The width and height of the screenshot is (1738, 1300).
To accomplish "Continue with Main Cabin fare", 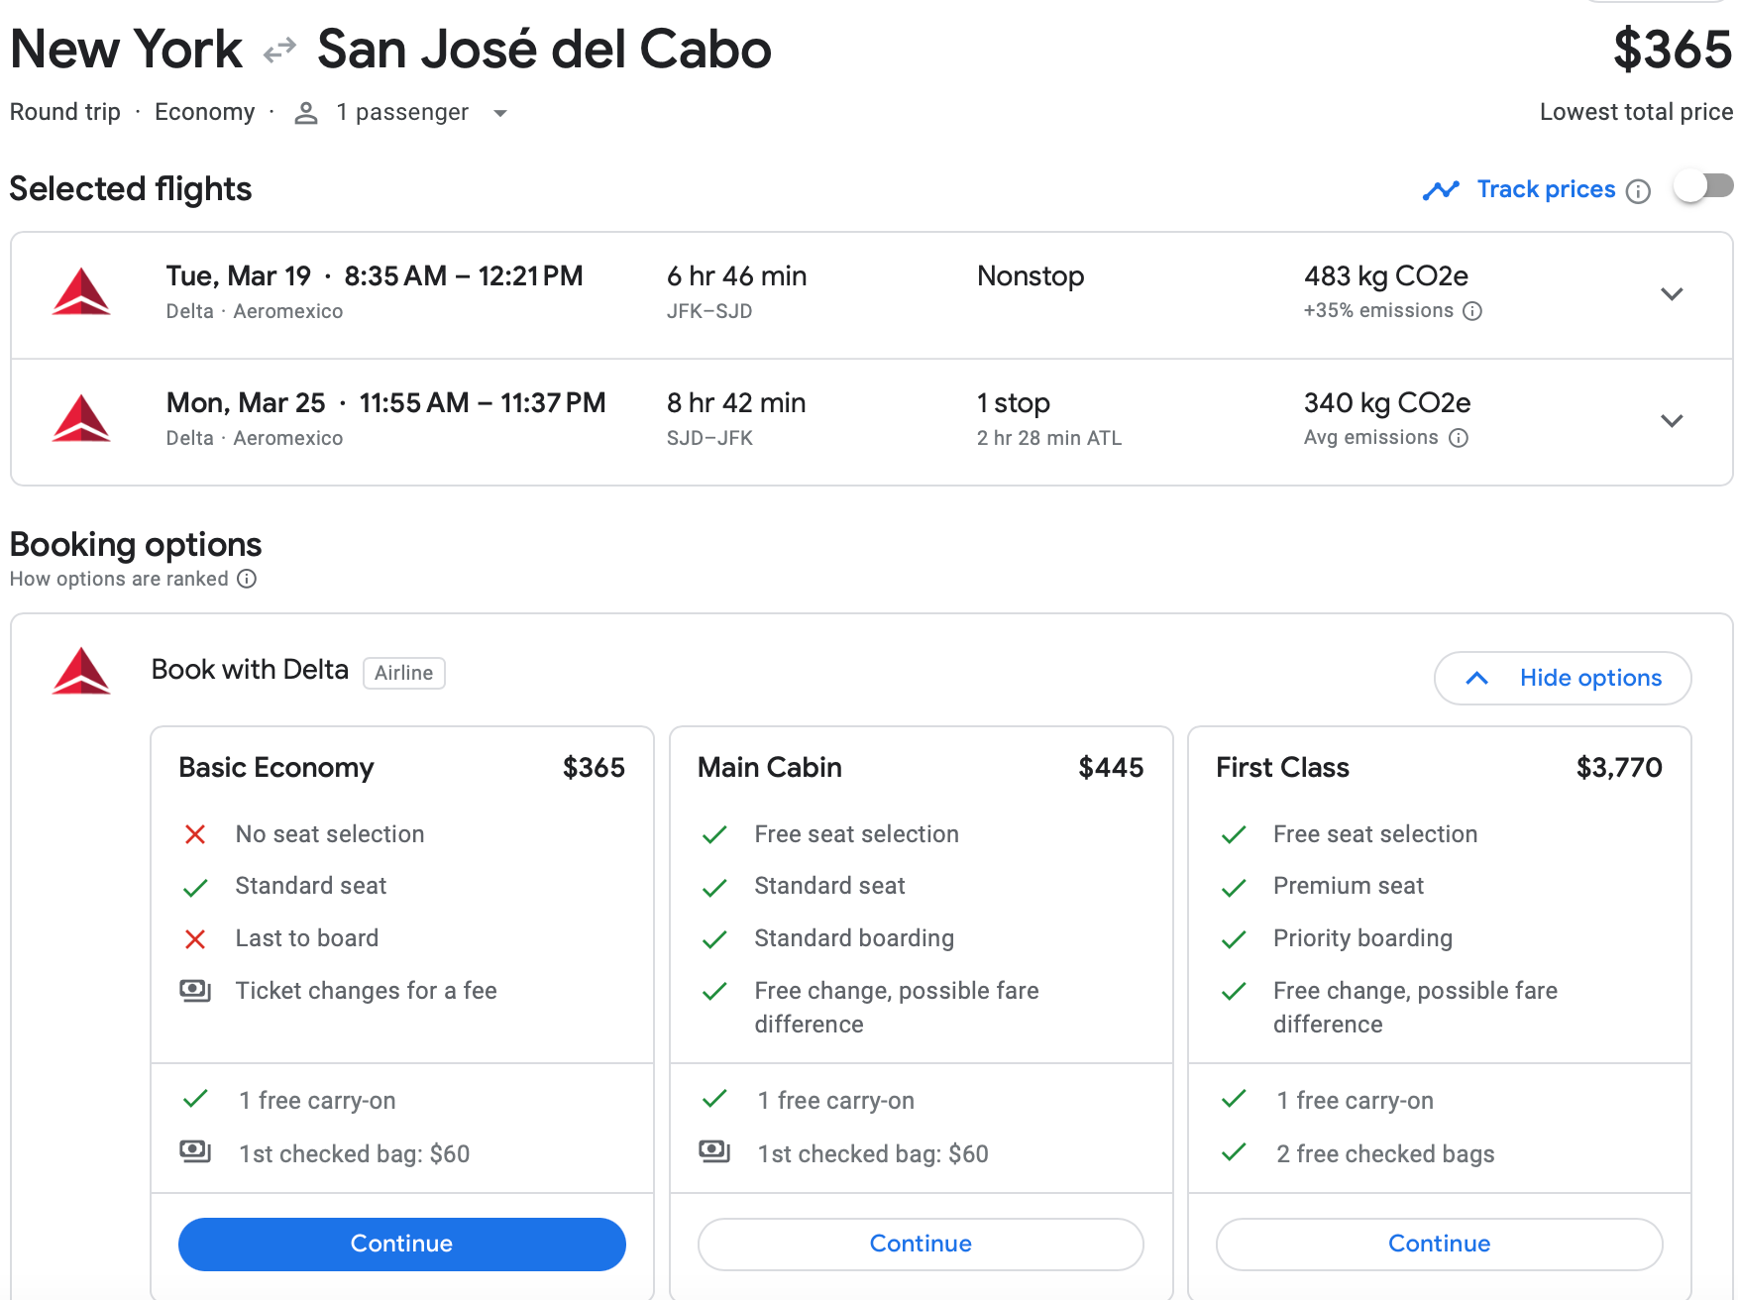I will 921,1244.
